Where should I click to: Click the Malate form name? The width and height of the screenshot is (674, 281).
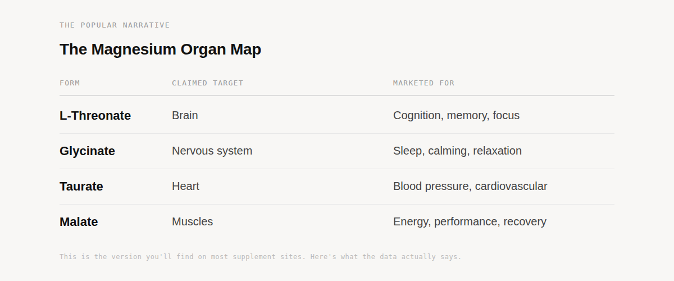pos(79,222)
